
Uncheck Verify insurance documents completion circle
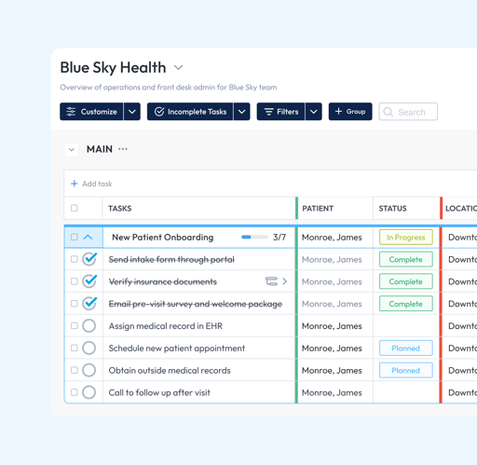89,281
